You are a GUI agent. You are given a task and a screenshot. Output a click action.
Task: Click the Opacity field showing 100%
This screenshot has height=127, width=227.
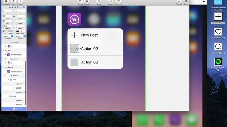[8, 26]
